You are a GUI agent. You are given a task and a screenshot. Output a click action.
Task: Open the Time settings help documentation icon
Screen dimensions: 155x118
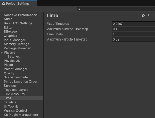click(143, 16)
